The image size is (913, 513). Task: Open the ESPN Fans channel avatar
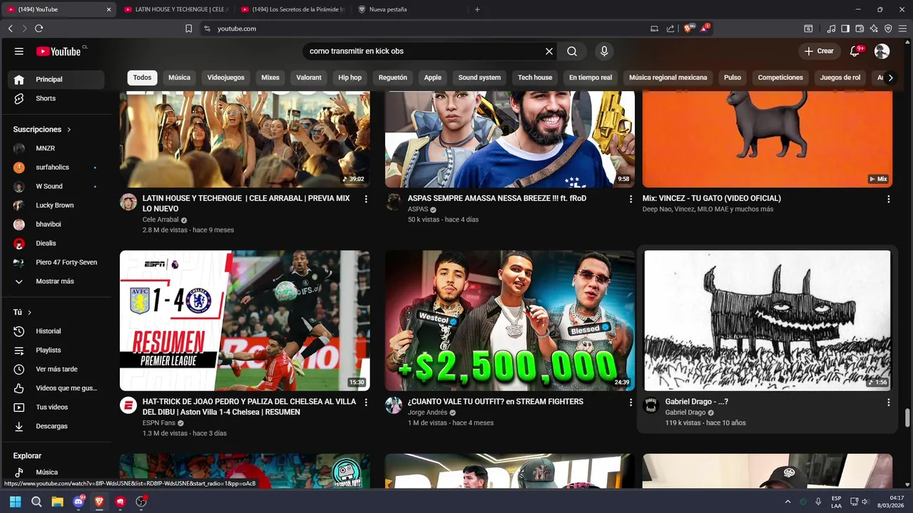click(x=128, y=405)
